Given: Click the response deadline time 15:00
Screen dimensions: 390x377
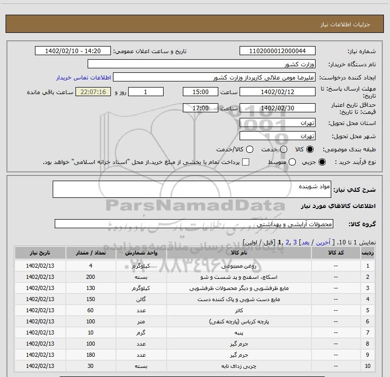Looking at the screenshot, I should pyautogui.click(x=201, y=92).
